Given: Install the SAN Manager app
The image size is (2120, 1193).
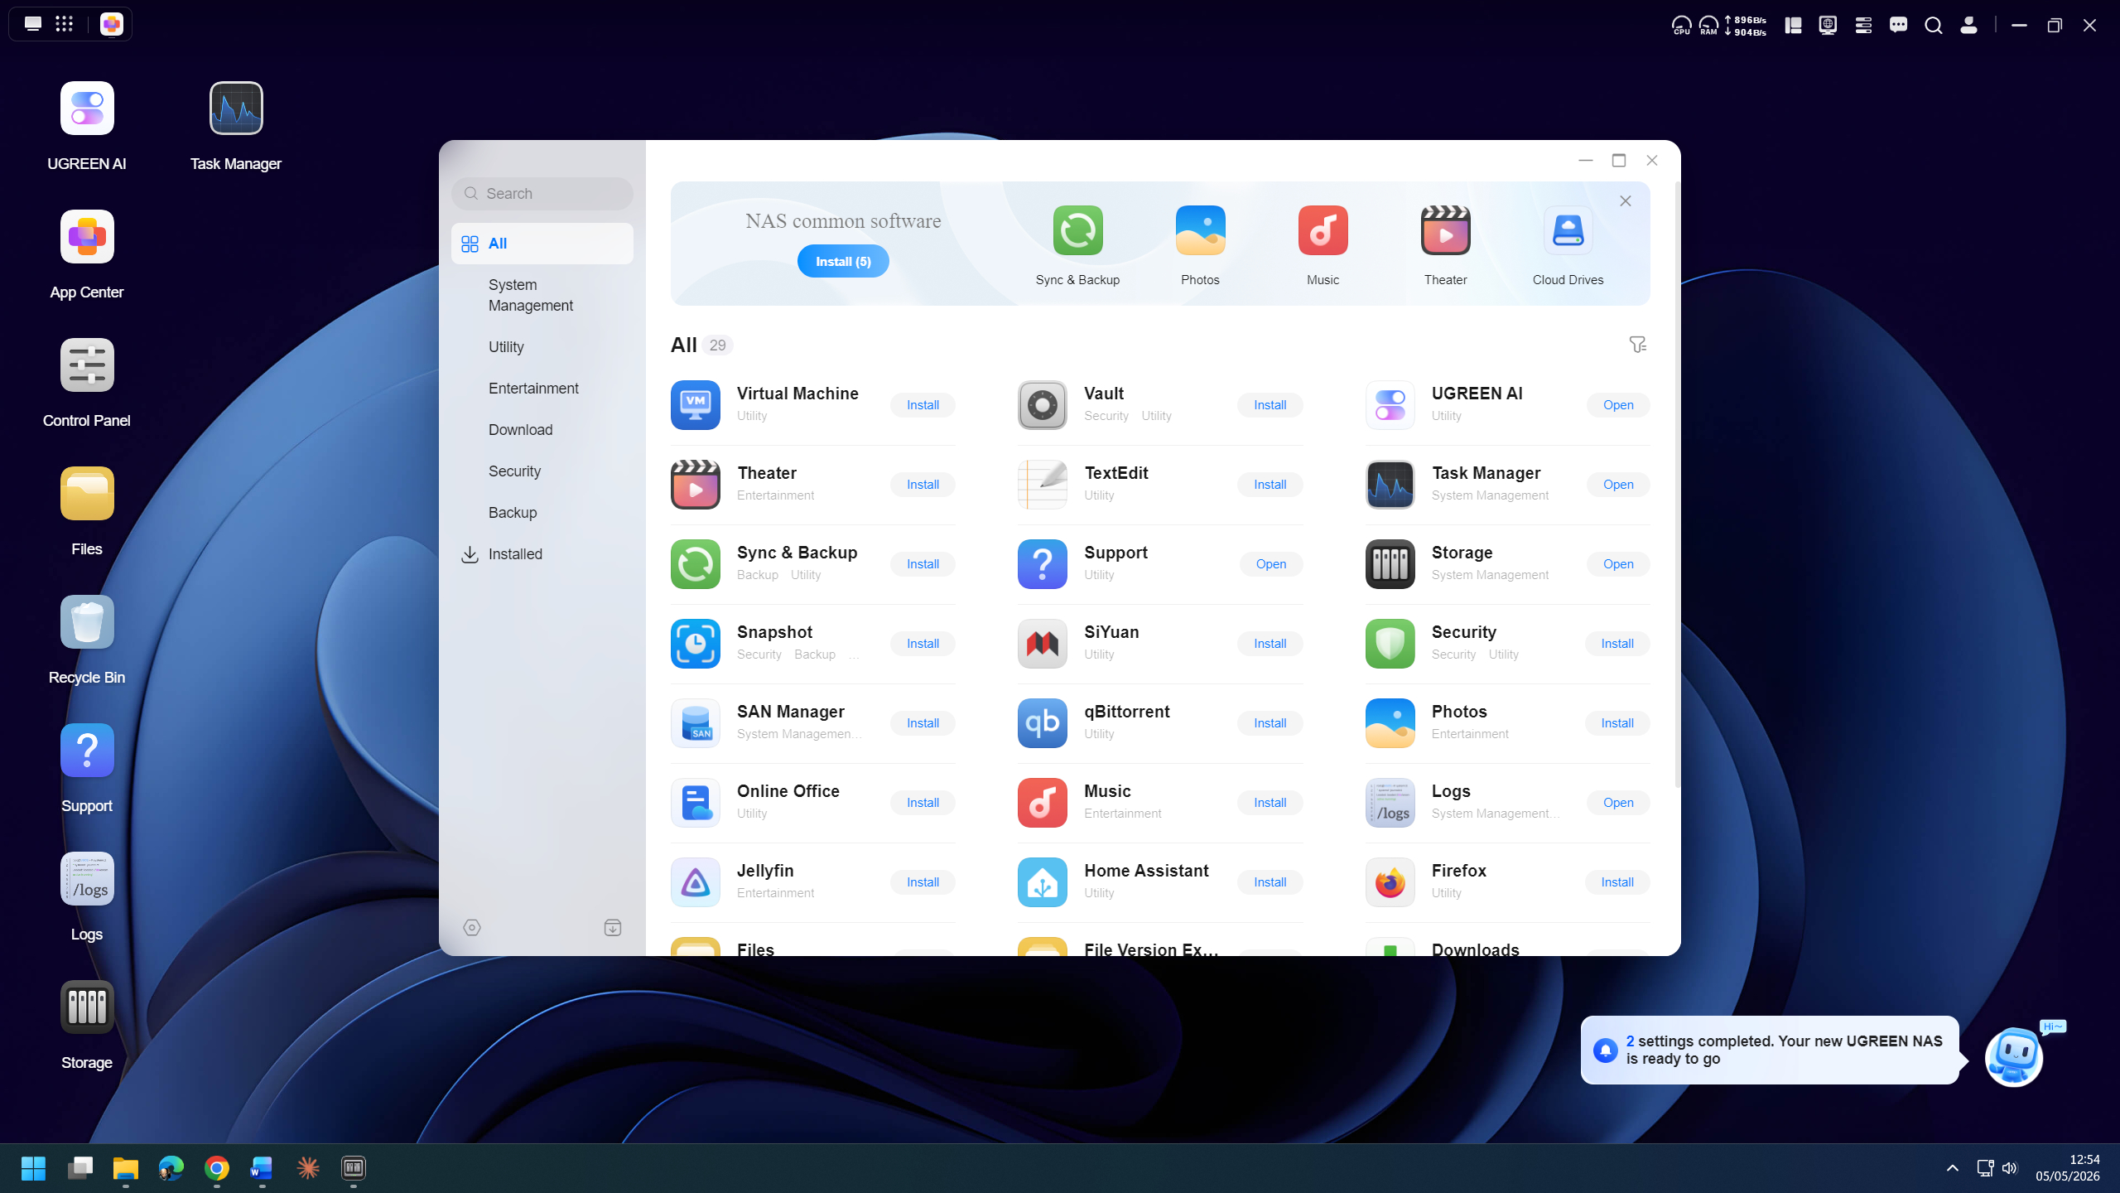Looking at the screenshot, I should click(923, 723).
